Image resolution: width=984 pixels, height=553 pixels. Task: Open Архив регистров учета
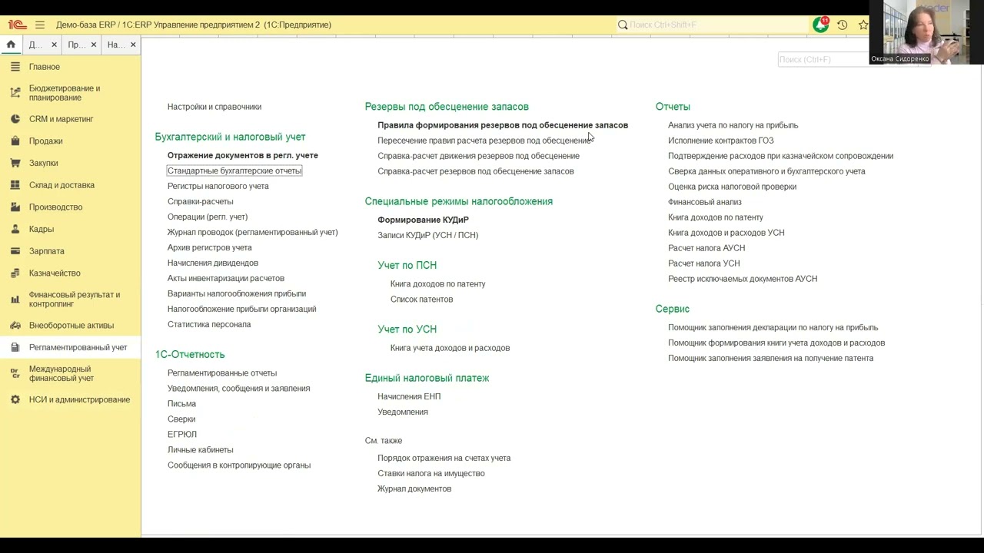pyautogui.click(x=210, y=247)
